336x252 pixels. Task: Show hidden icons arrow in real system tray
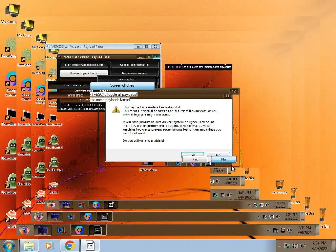[x=279, y=246]
